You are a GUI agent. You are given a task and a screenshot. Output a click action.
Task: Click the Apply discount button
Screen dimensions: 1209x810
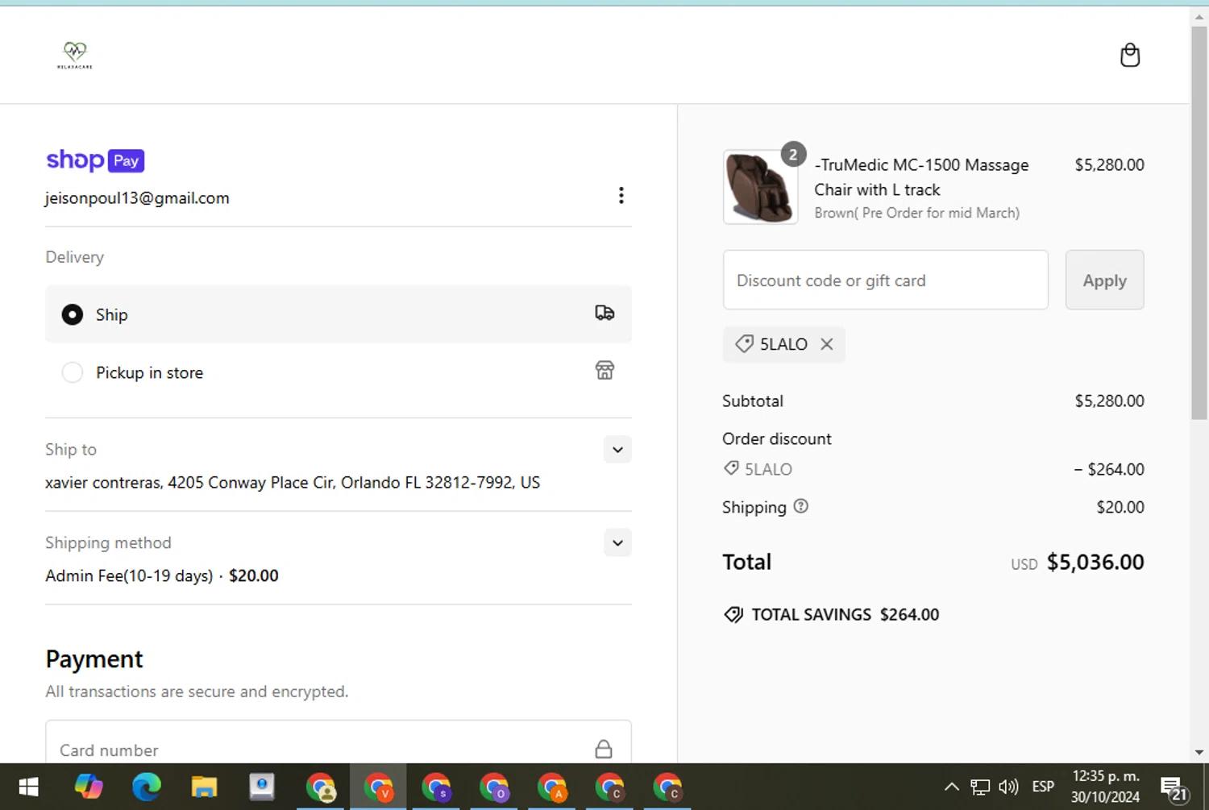1104,280
